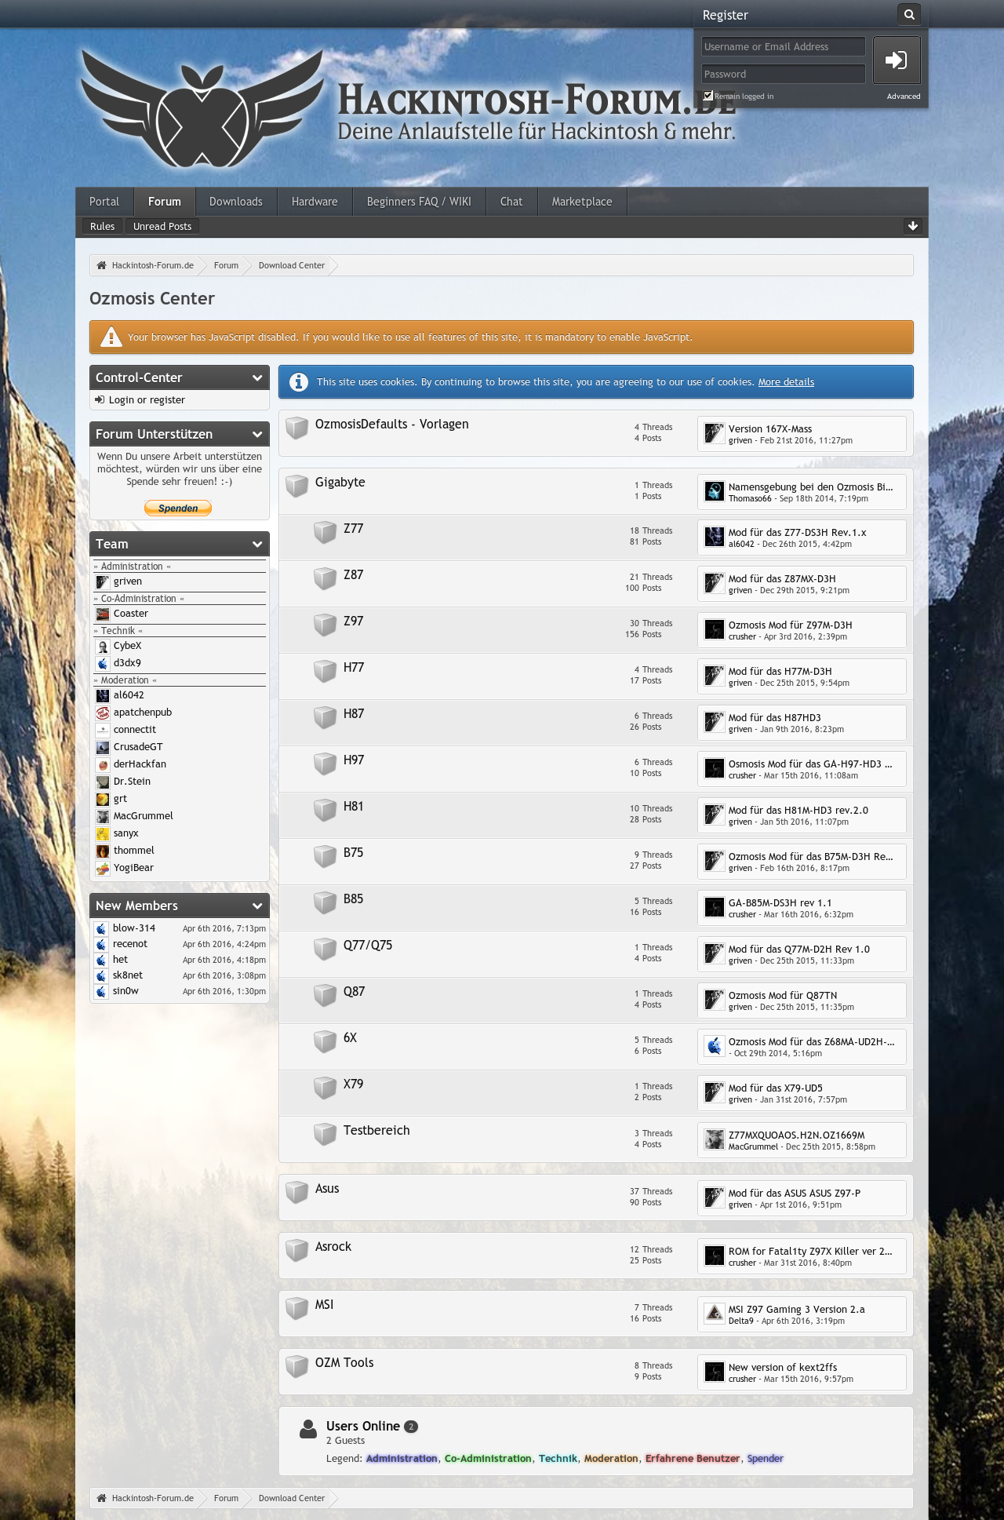The image size is (1004, 1520).
Task: Open the Portal menu item
Action: point(104,202)
